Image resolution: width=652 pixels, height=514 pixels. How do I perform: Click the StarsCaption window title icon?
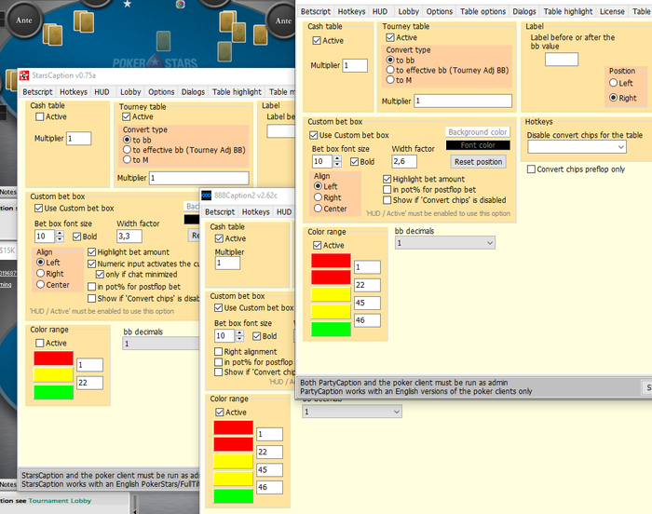(24, 75)
